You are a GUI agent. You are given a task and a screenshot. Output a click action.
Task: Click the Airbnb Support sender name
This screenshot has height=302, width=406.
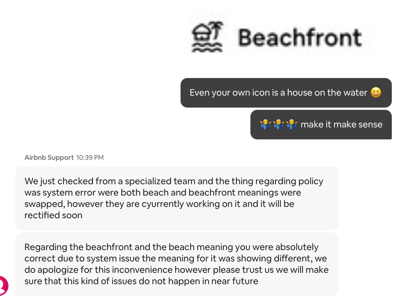coord(49,157)
